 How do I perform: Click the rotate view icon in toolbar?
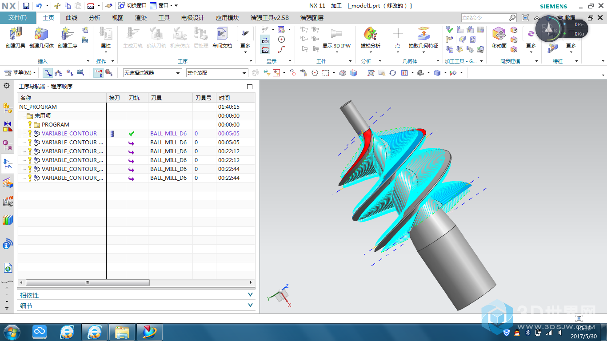pos(392,73)
